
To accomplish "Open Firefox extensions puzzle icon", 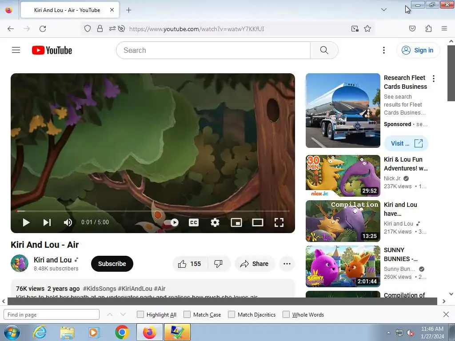I will (x=428, y=28).
